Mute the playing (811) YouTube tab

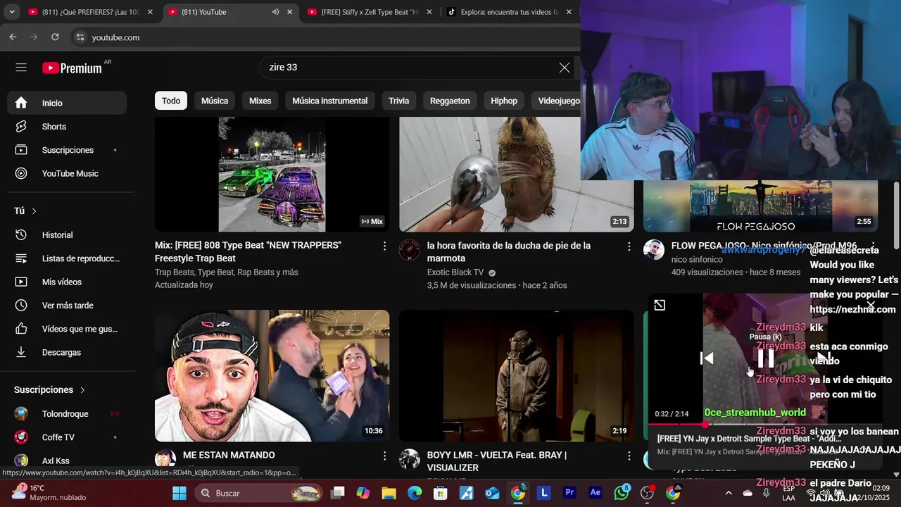tap(275, 12)
